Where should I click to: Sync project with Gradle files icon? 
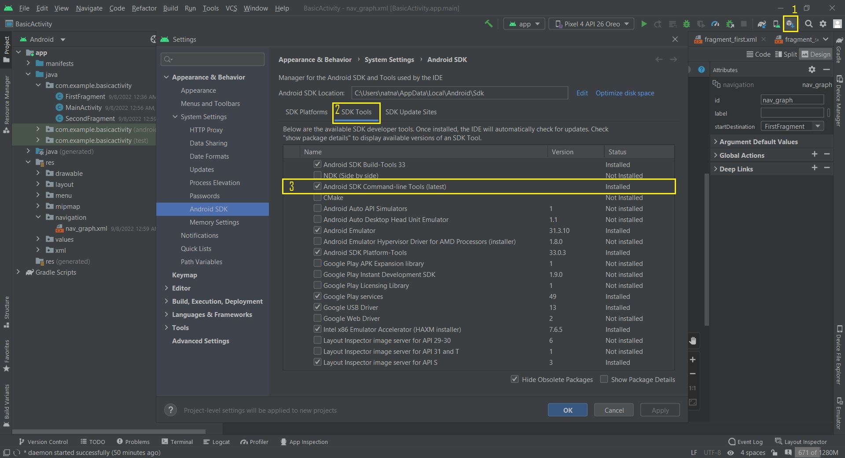[x=762, y=24]
